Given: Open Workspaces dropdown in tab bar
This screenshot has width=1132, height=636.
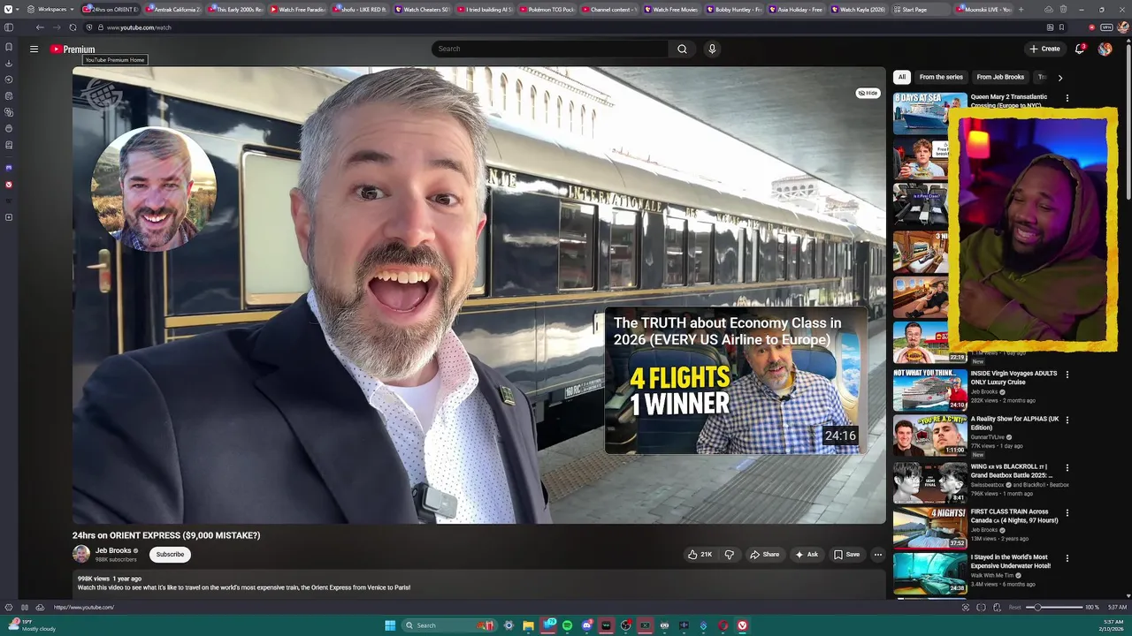Looking at the screenshot, I should tap(50, 9).
